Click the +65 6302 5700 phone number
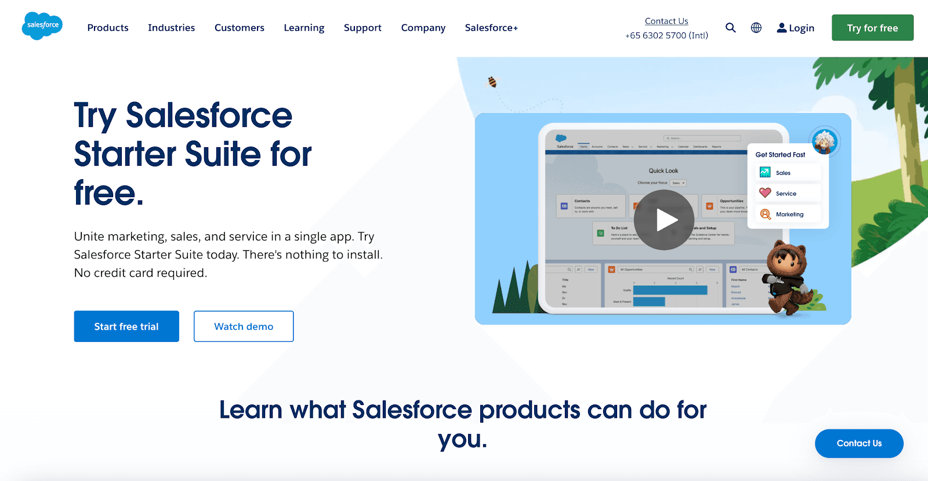 [666, 35]
